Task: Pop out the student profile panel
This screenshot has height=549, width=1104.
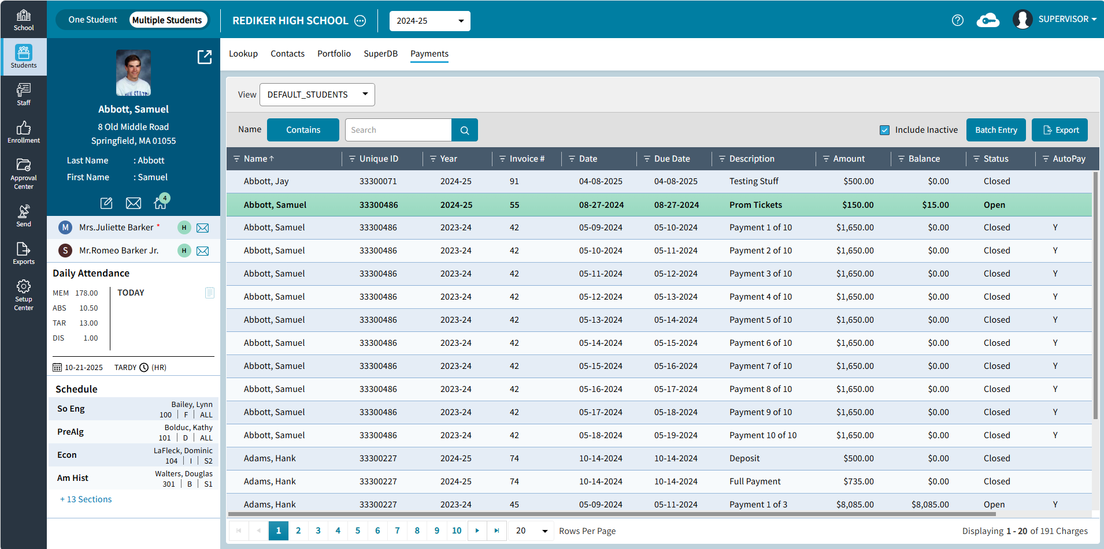Action: (205, 57)
